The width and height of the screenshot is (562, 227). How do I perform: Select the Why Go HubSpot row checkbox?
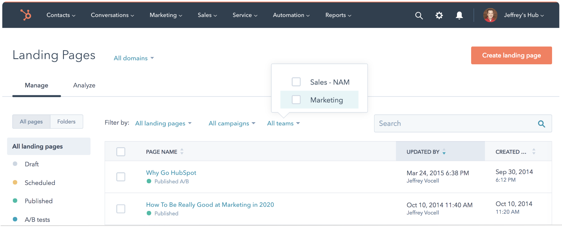coord(121,177)
